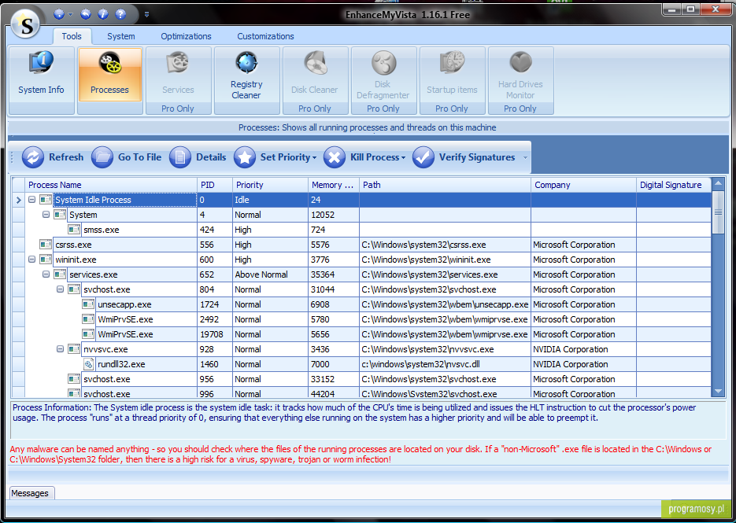The height and width of the screenshot is (523, 736).
Task: Select the Processes tool icon
Action: (x=110, y=64)
